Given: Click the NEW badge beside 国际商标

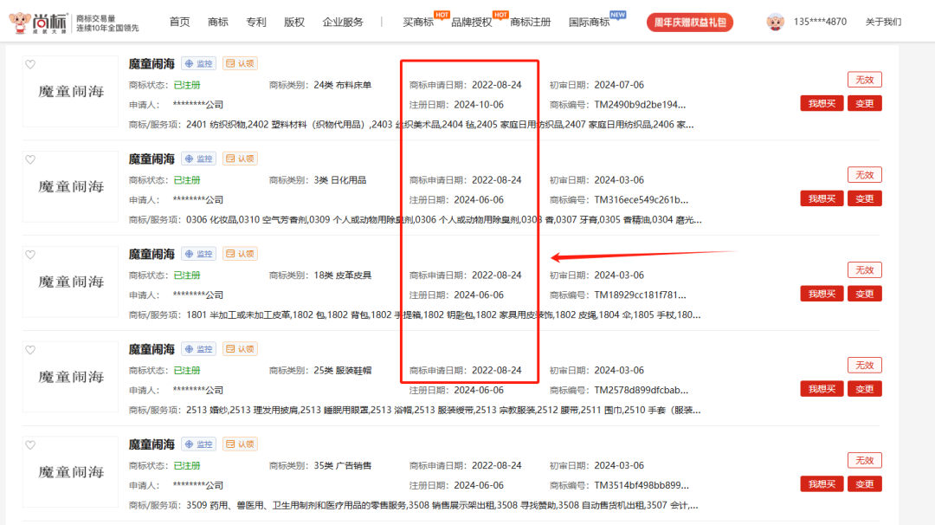Looking at the screenshot, I should click(x=617, y=14).
